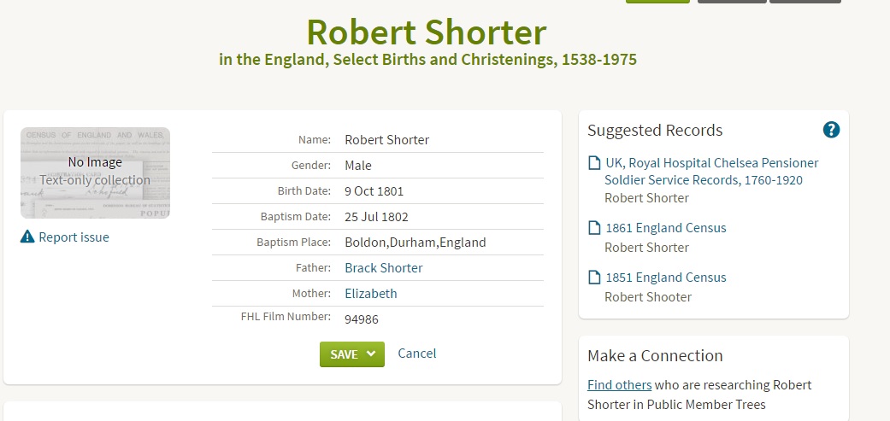Image resolution: width=890 pixels, height=421 pixels.
Task: Click the rightmost gray button at top edge
Action: (804, 2)
